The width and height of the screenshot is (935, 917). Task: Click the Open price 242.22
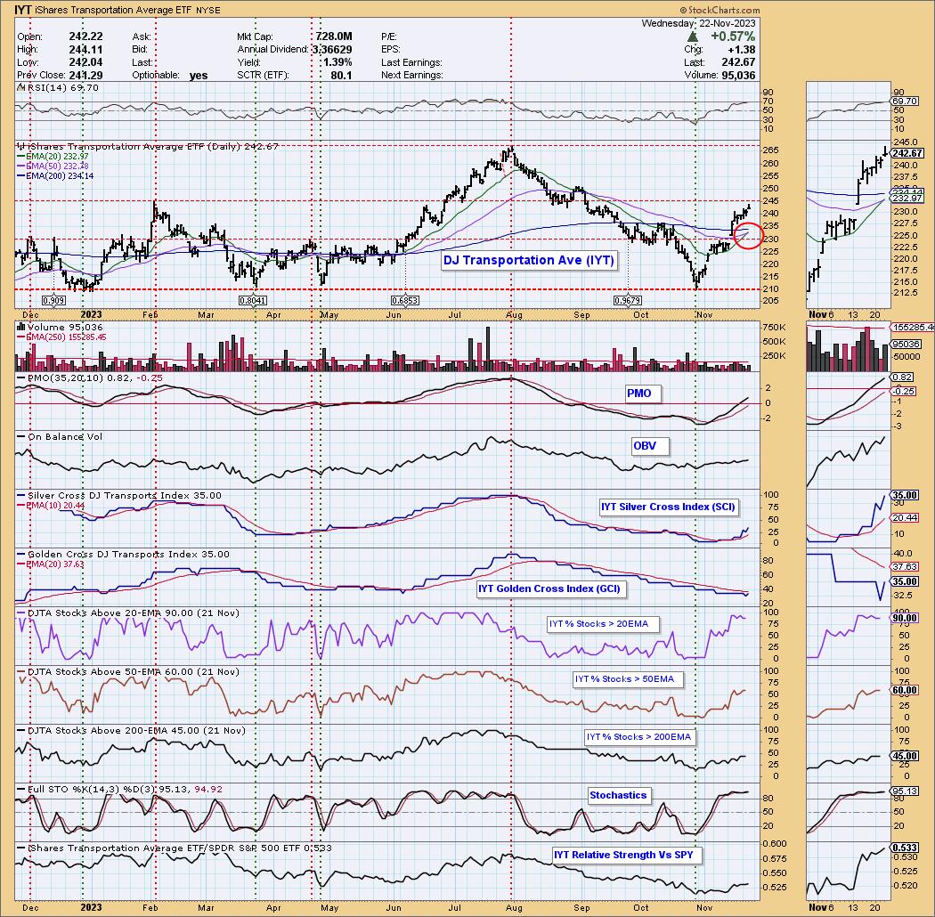point(85,37)
